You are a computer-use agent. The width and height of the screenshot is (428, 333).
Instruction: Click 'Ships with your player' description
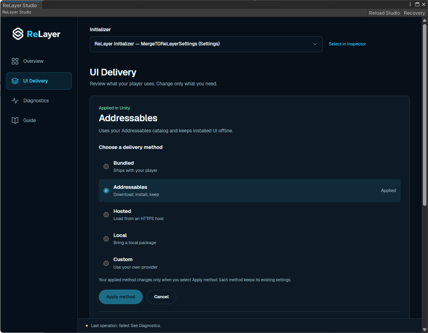point(136,171)
